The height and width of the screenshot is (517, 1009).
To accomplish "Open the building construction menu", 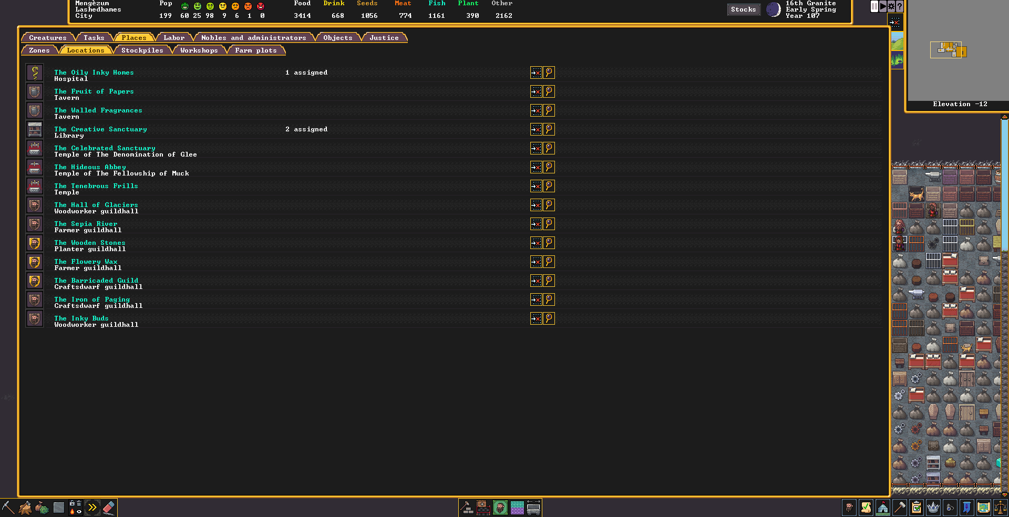I will tap(467, 508).
